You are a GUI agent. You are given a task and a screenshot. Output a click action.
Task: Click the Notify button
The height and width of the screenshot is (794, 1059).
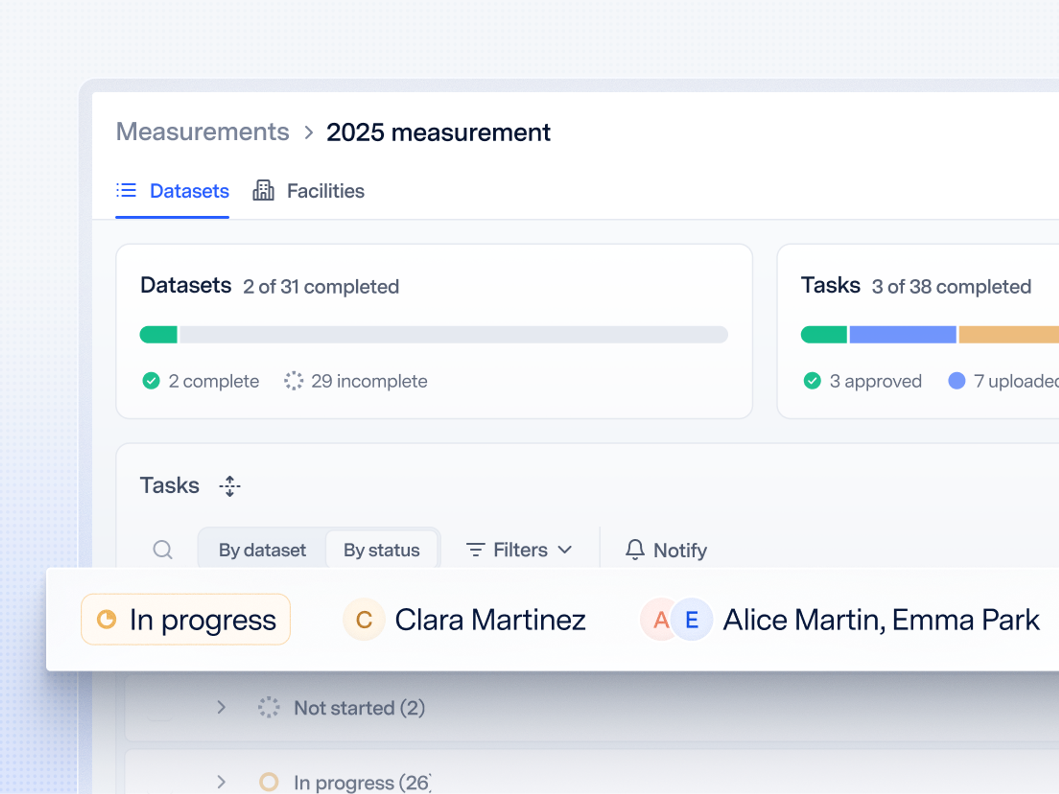click(666, 550)
